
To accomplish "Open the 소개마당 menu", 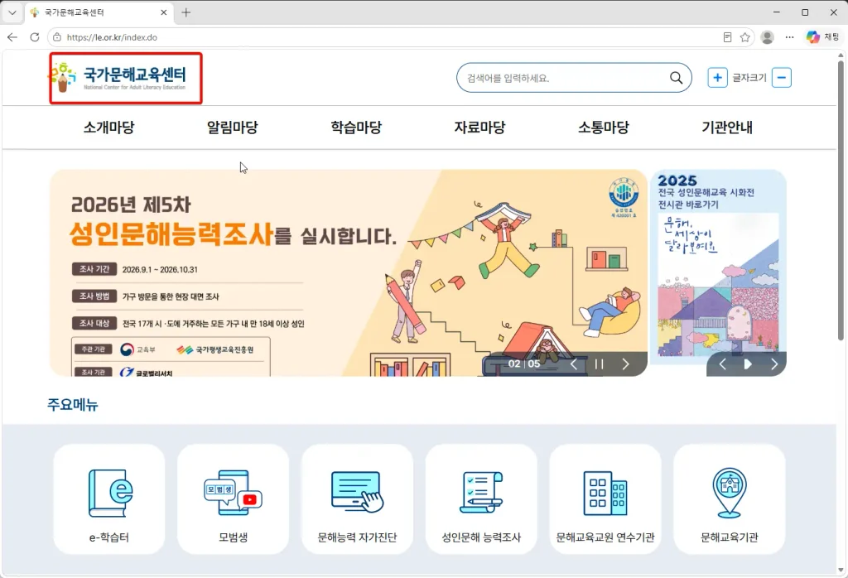I will pos(108,128).
